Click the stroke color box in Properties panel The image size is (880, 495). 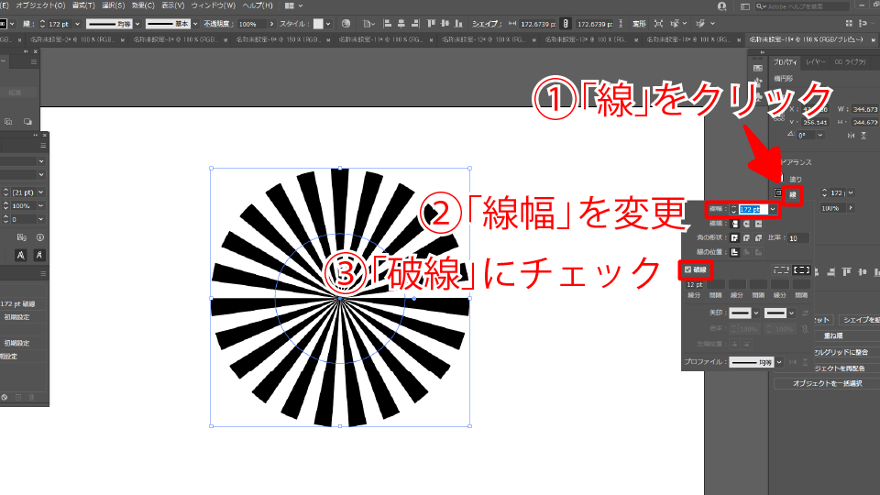point(778,193)
